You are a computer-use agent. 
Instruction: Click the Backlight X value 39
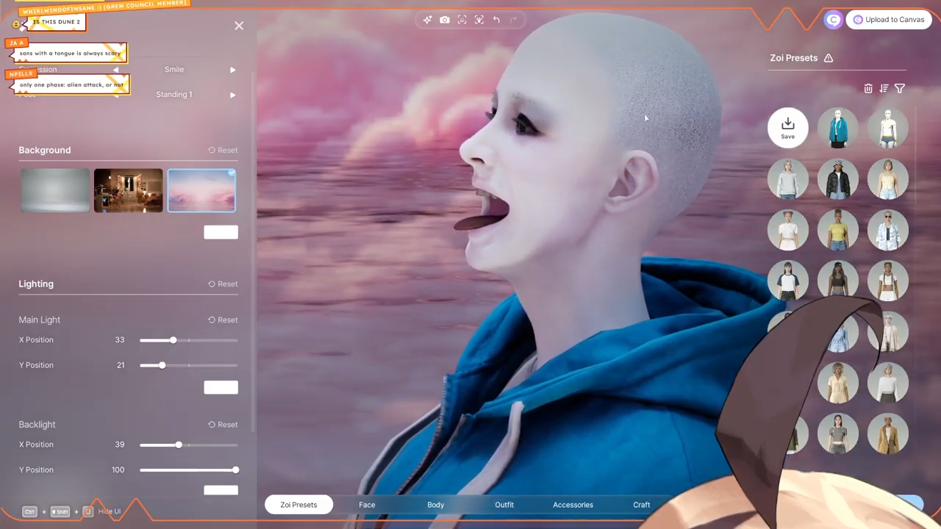point(120,445)
